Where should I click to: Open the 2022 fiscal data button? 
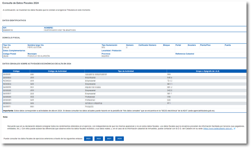(x=98, y=139)
